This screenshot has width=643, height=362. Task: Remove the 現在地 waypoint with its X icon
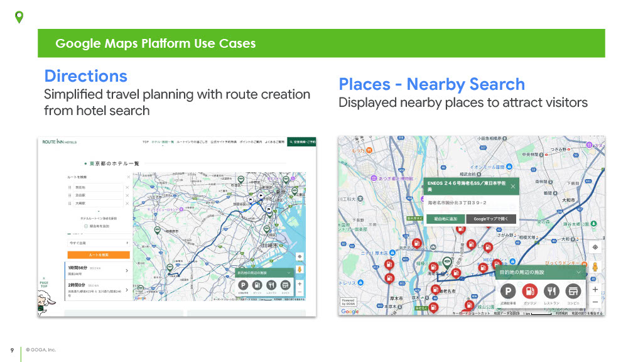[x=127, y=187]
